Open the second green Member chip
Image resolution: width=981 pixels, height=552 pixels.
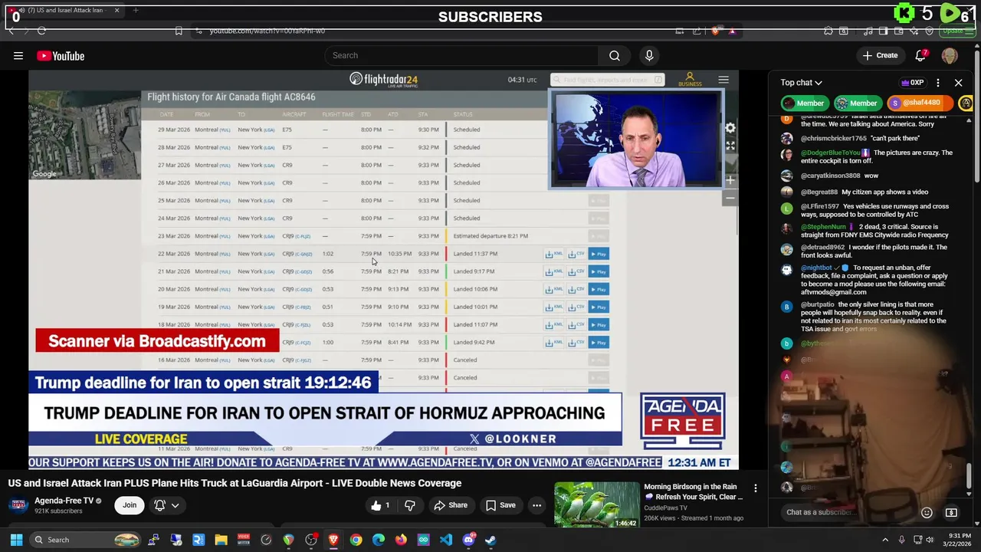(x=857, y=103)
